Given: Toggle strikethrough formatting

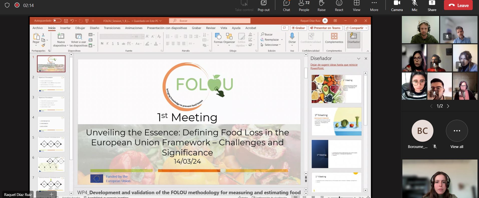Looking at the screenshot, I should click(123, 44).
